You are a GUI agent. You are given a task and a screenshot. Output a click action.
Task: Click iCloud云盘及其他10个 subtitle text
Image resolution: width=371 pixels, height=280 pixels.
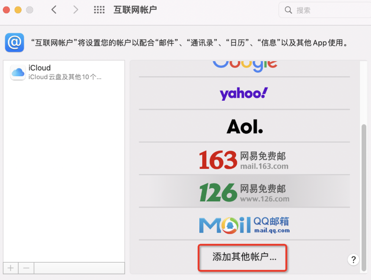click(x=65, y=77)
